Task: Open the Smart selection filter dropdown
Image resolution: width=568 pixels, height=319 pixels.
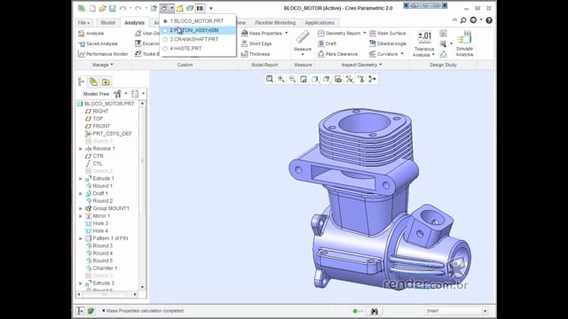Action: click(485, 311)
